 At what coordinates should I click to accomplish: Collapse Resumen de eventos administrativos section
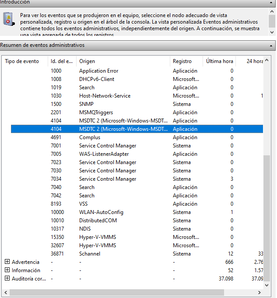[271, 46]
